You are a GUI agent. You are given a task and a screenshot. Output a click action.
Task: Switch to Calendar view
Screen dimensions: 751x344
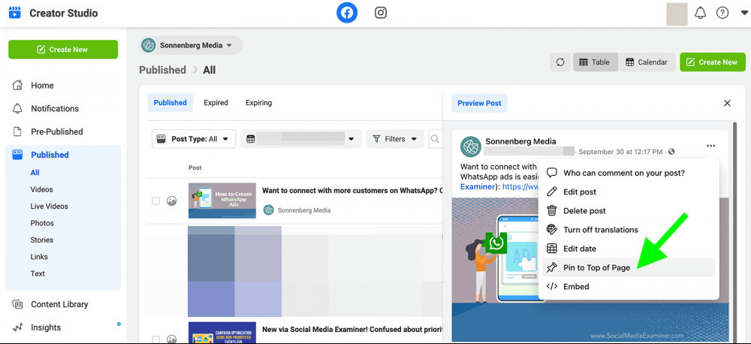(x=647, y=62)
